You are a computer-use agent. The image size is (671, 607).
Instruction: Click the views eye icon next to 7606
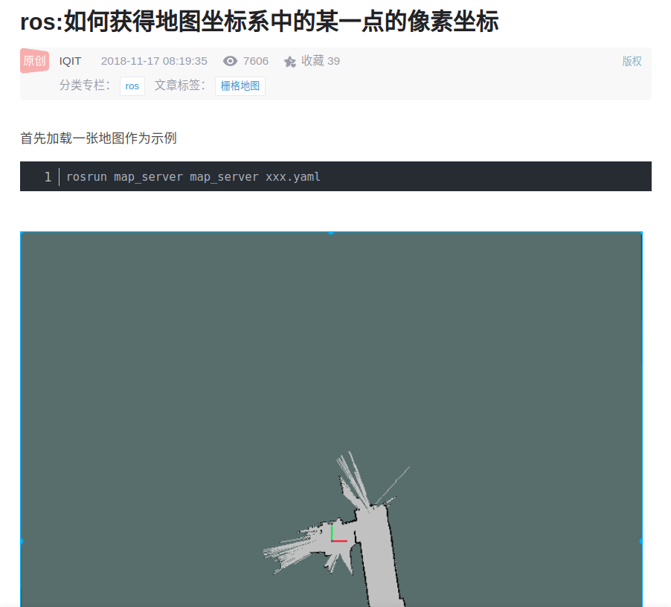pyautogui.click(x=231, y=61)
